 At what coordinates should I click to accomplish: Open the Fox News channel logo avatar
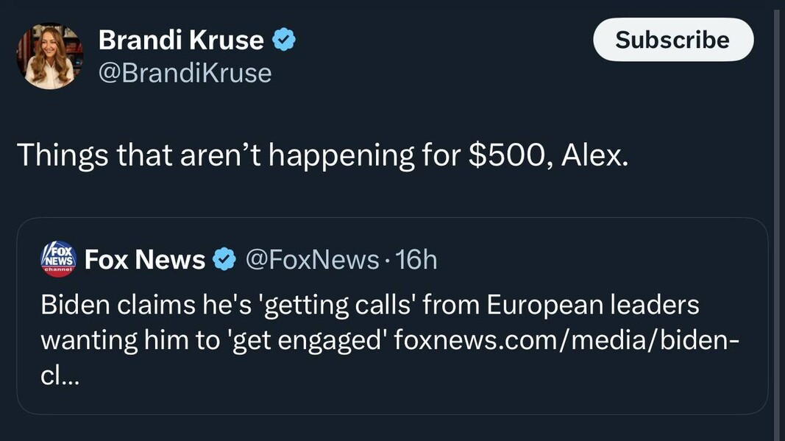pyautogui.click(x=58, y=258)
